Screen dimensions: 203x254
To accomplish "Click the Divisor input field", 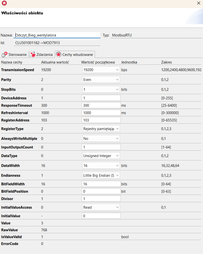I will point(101,199).
